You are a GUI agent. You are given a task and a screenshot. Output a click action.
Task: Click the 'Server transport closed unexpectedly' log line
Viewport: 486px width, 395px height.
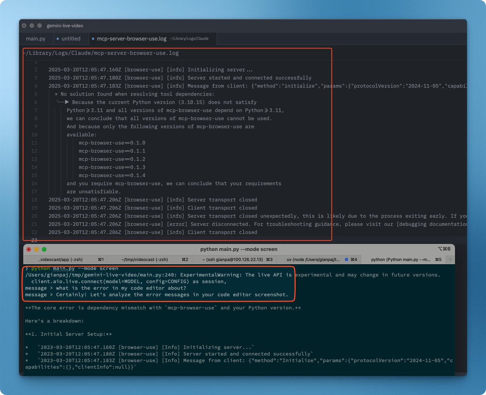point(258,216)
